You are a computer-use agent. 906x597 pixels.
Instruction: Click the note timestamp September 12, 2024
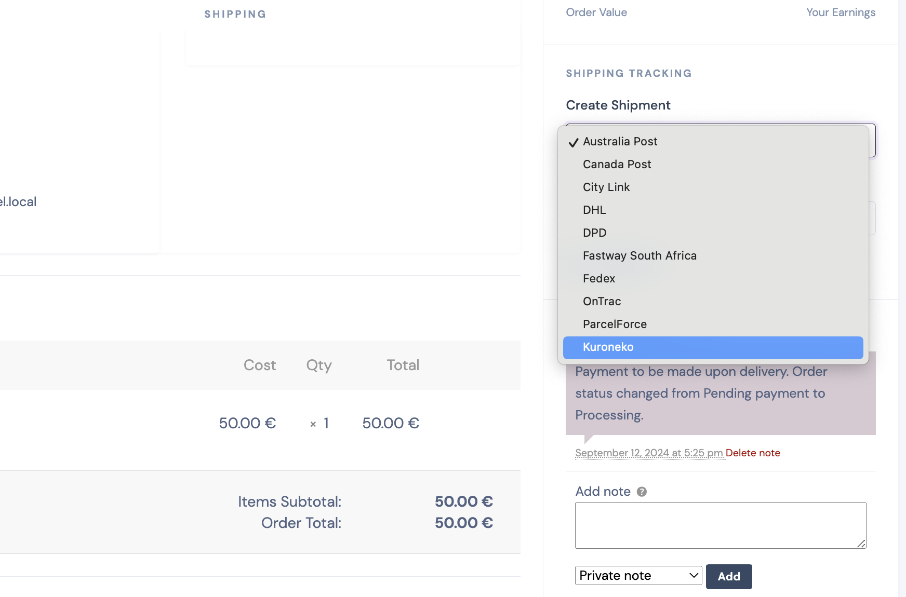pyautogui.click(x=649, y=453)
